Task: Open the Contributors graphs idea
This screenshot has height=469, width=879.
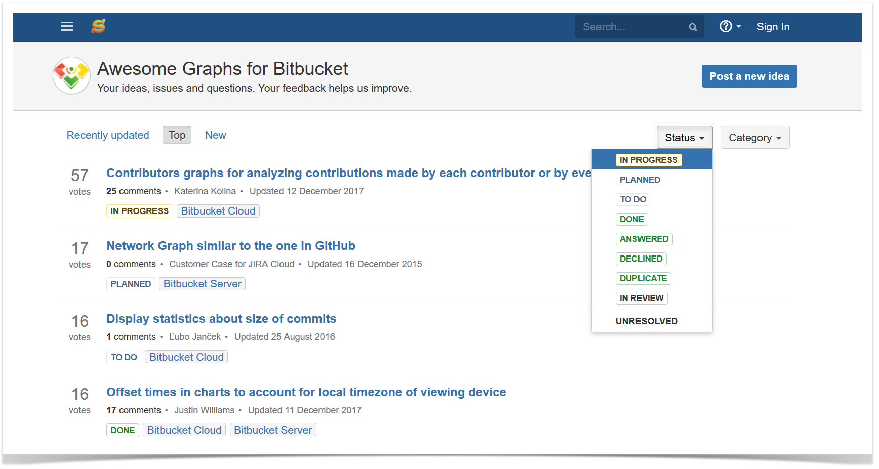Action: [x=349, y=173]
